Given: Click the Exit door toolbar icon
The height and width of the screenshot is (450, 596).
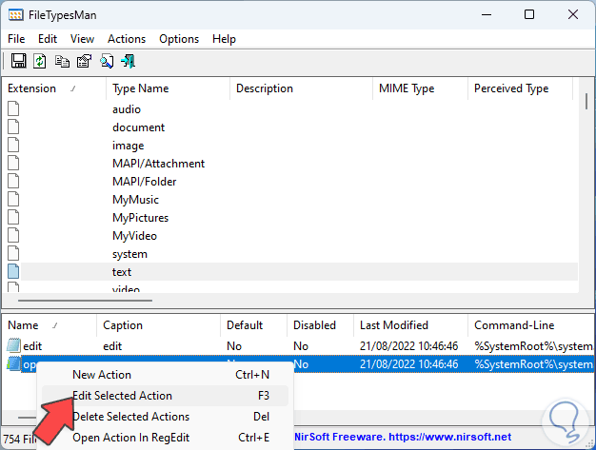Looking at the screenshot, I should pyautogui.click(x=128, y=62).
